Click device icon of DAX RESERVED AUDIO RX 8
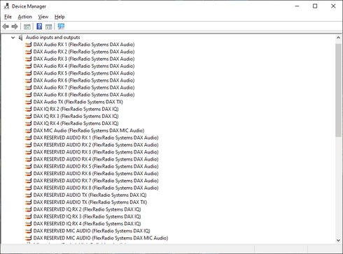This screenshot has height=254, width=343. pos(28,188)
